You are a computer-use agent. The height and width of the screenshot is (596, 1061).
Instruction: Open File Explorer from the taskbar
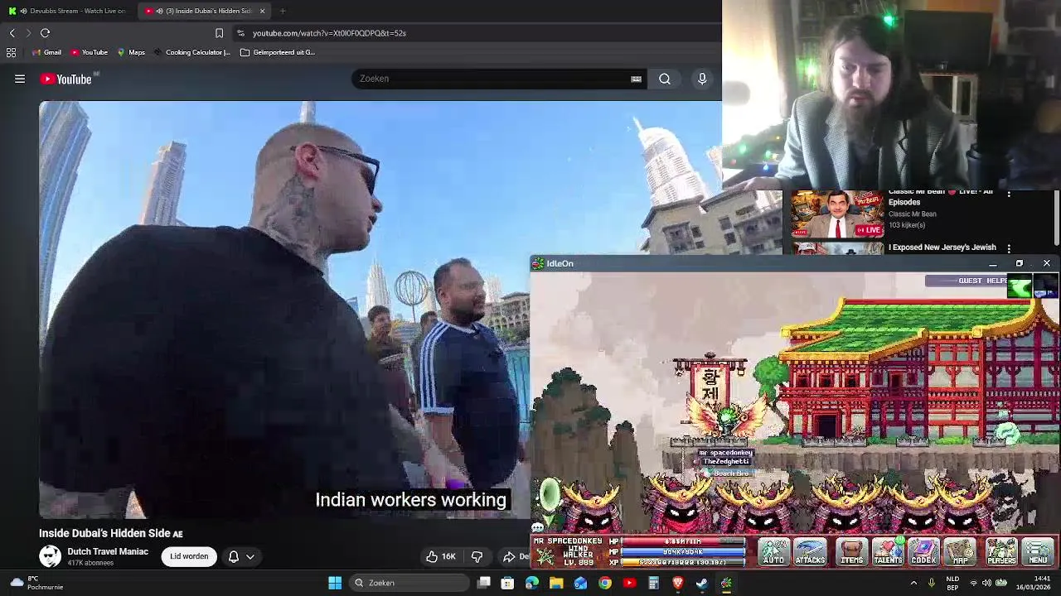click(x=556, y=583)
